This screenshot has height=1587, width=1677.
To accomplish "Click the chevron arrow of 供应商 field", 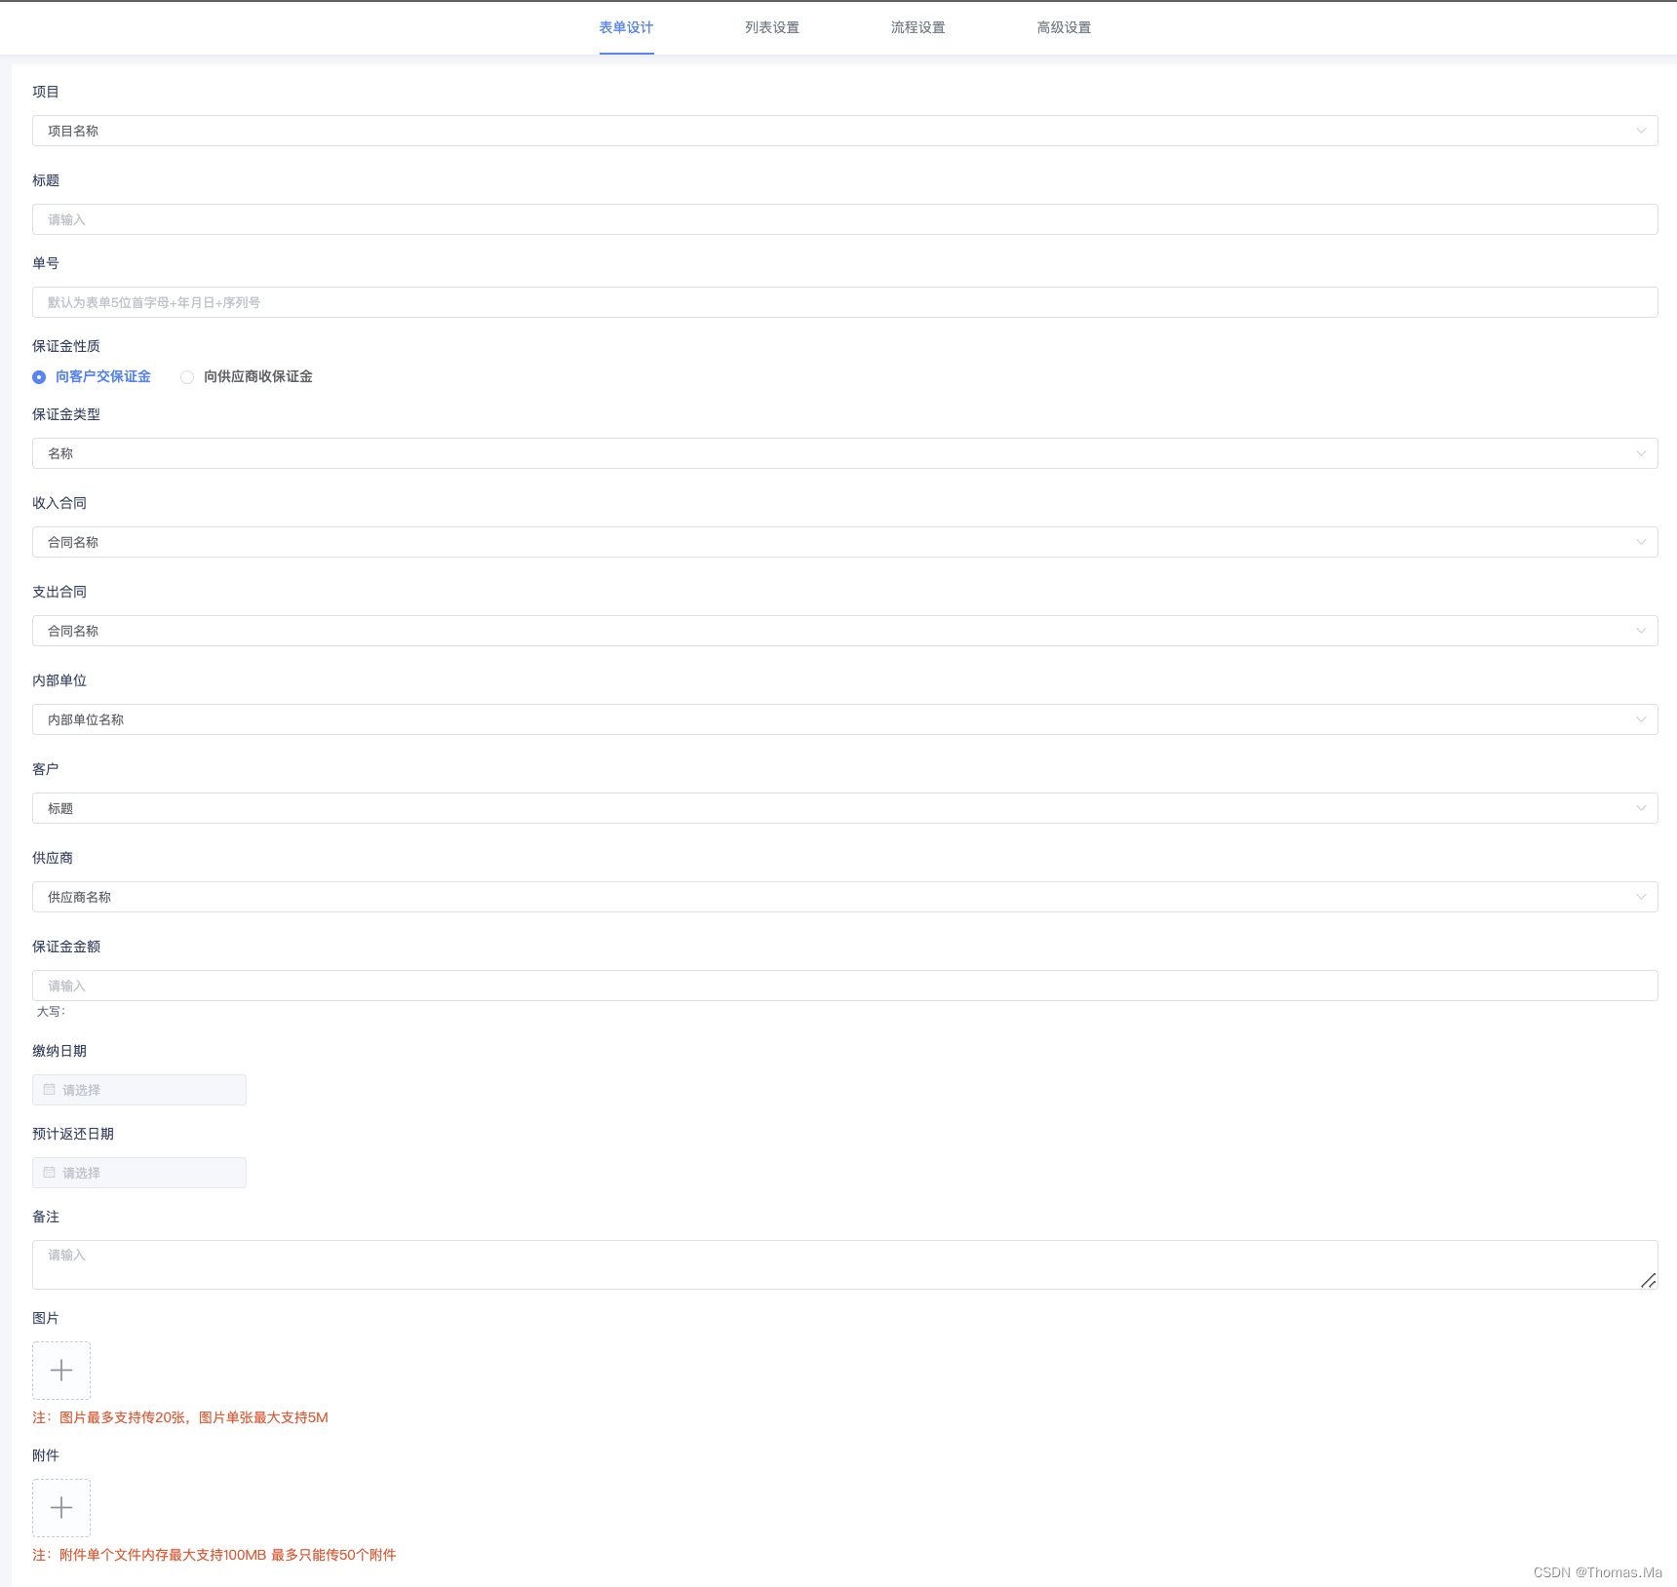I will [x=1641, y=897].
